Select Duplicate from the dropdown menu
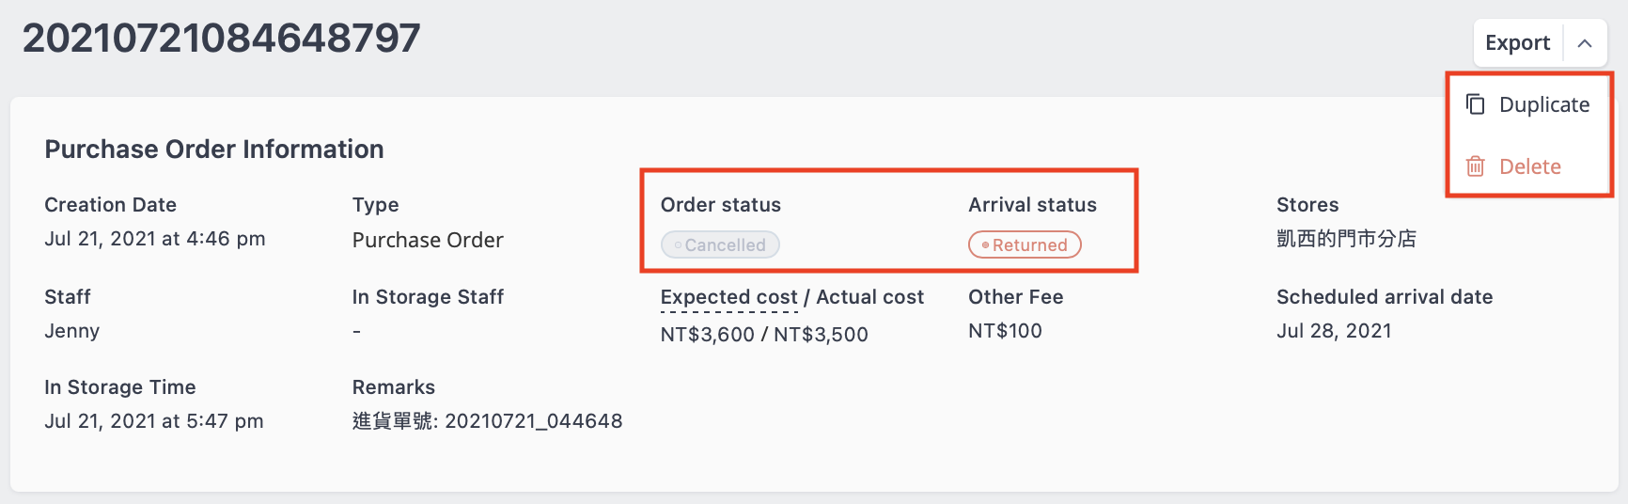 pyautogui.click(x=1529, y=104)
